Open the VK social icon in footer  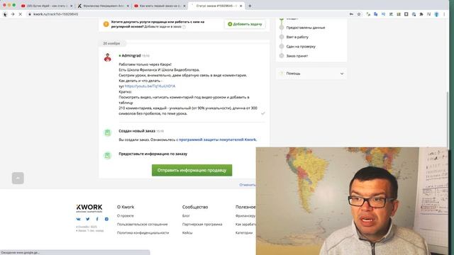(x=79, y=219)
